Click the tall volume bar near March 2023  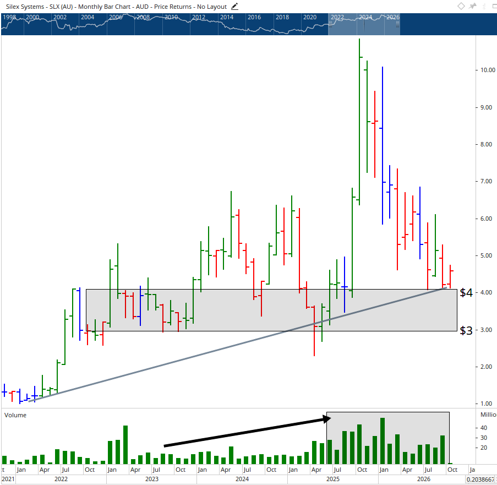point(125,445)
